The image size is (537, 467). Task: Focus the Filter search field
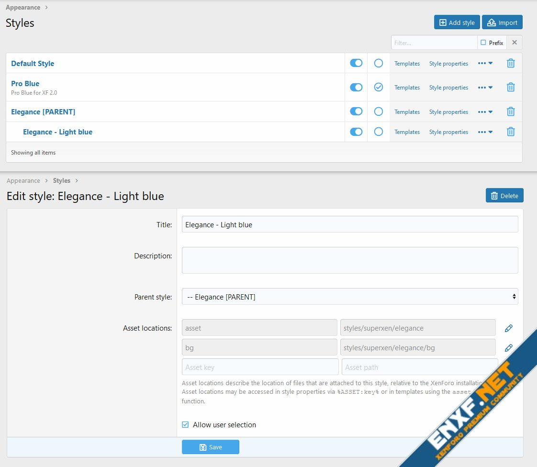434,43
